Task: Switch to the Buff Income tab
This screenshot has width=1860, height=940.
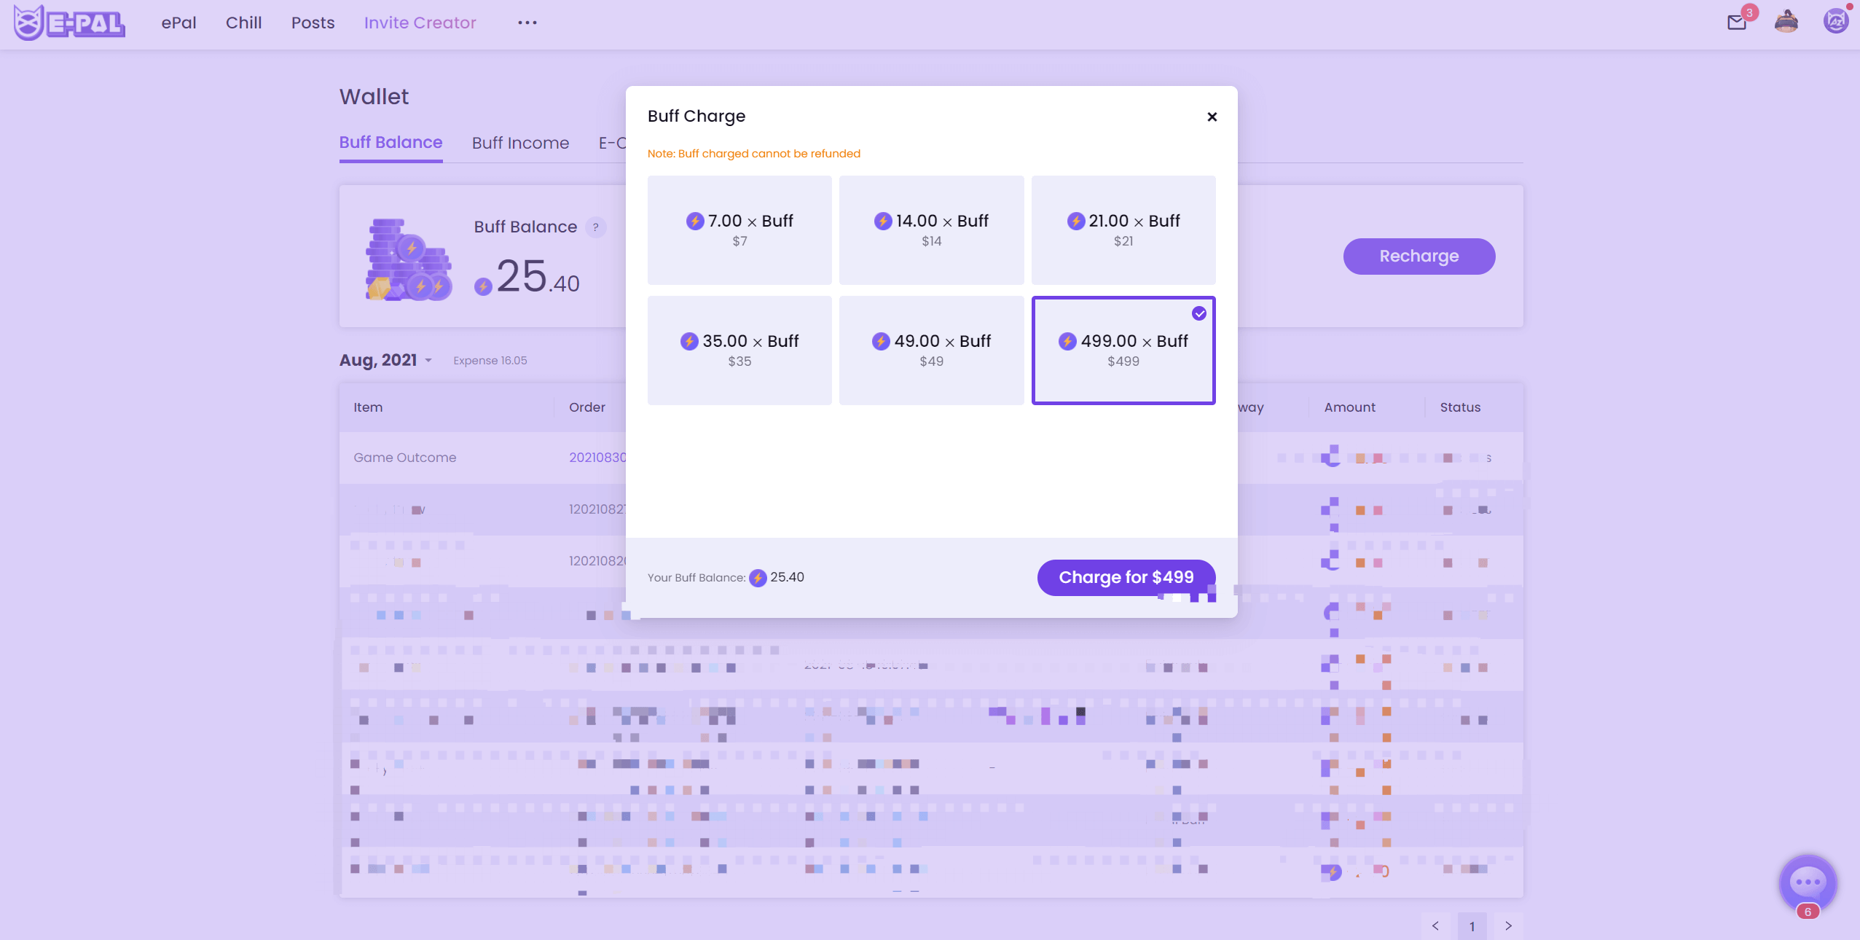Action: [519, 143]
